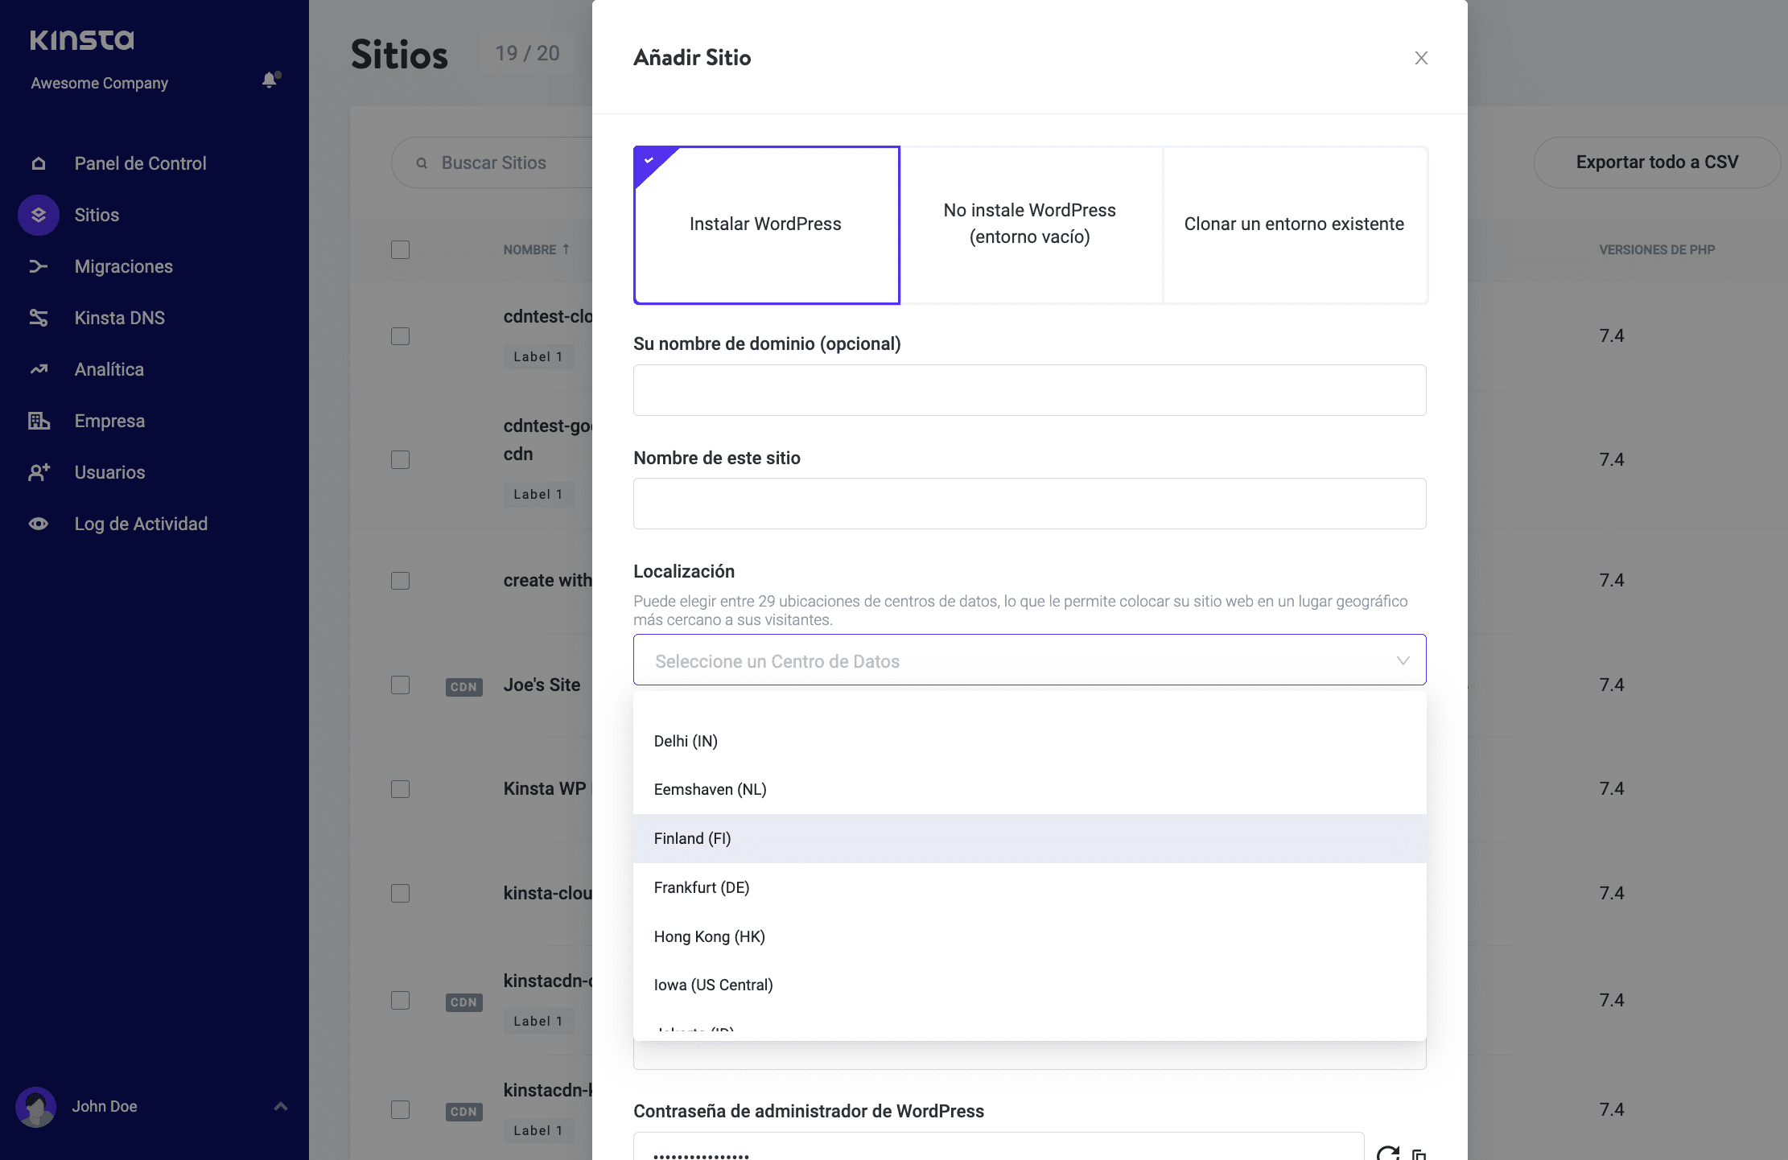Select the Instalar WordPress option
1788x1160 pixels.
[766, 224]
